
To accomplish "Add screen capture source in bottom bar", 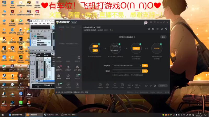I will coord(100,86).
